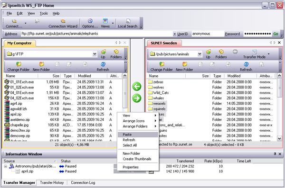Open the Options toolbar button
285x188 pixels.
tap(90, 23)
